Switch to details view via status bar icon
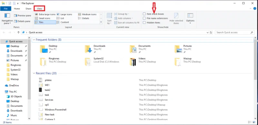 click(x=250, y=122)
